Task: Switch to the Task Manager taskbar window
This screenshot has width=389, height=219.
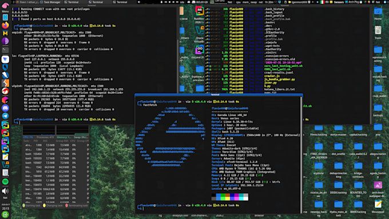Action: (x=50, y=2)
